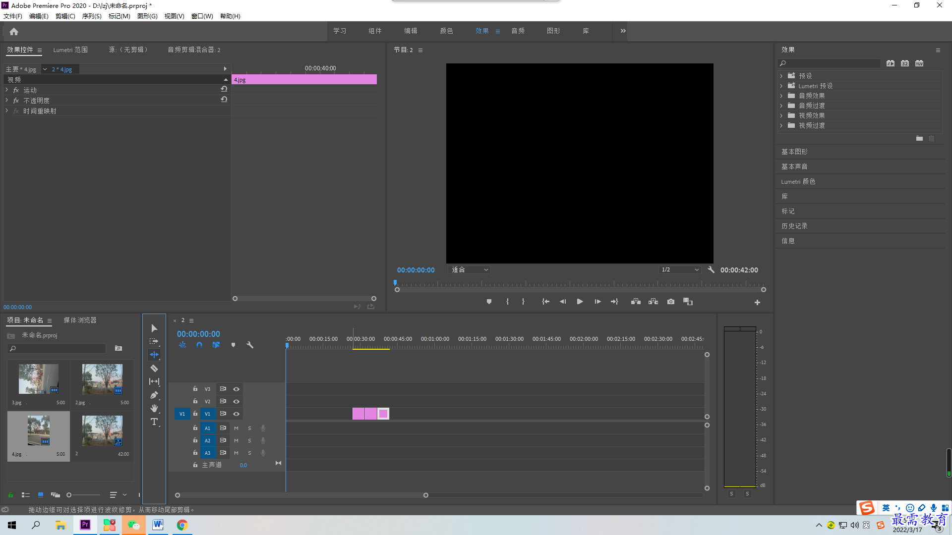The height and width of the screenshot is (535, 952).
Task: Select the Razor tool
Action: click(154, 368)
